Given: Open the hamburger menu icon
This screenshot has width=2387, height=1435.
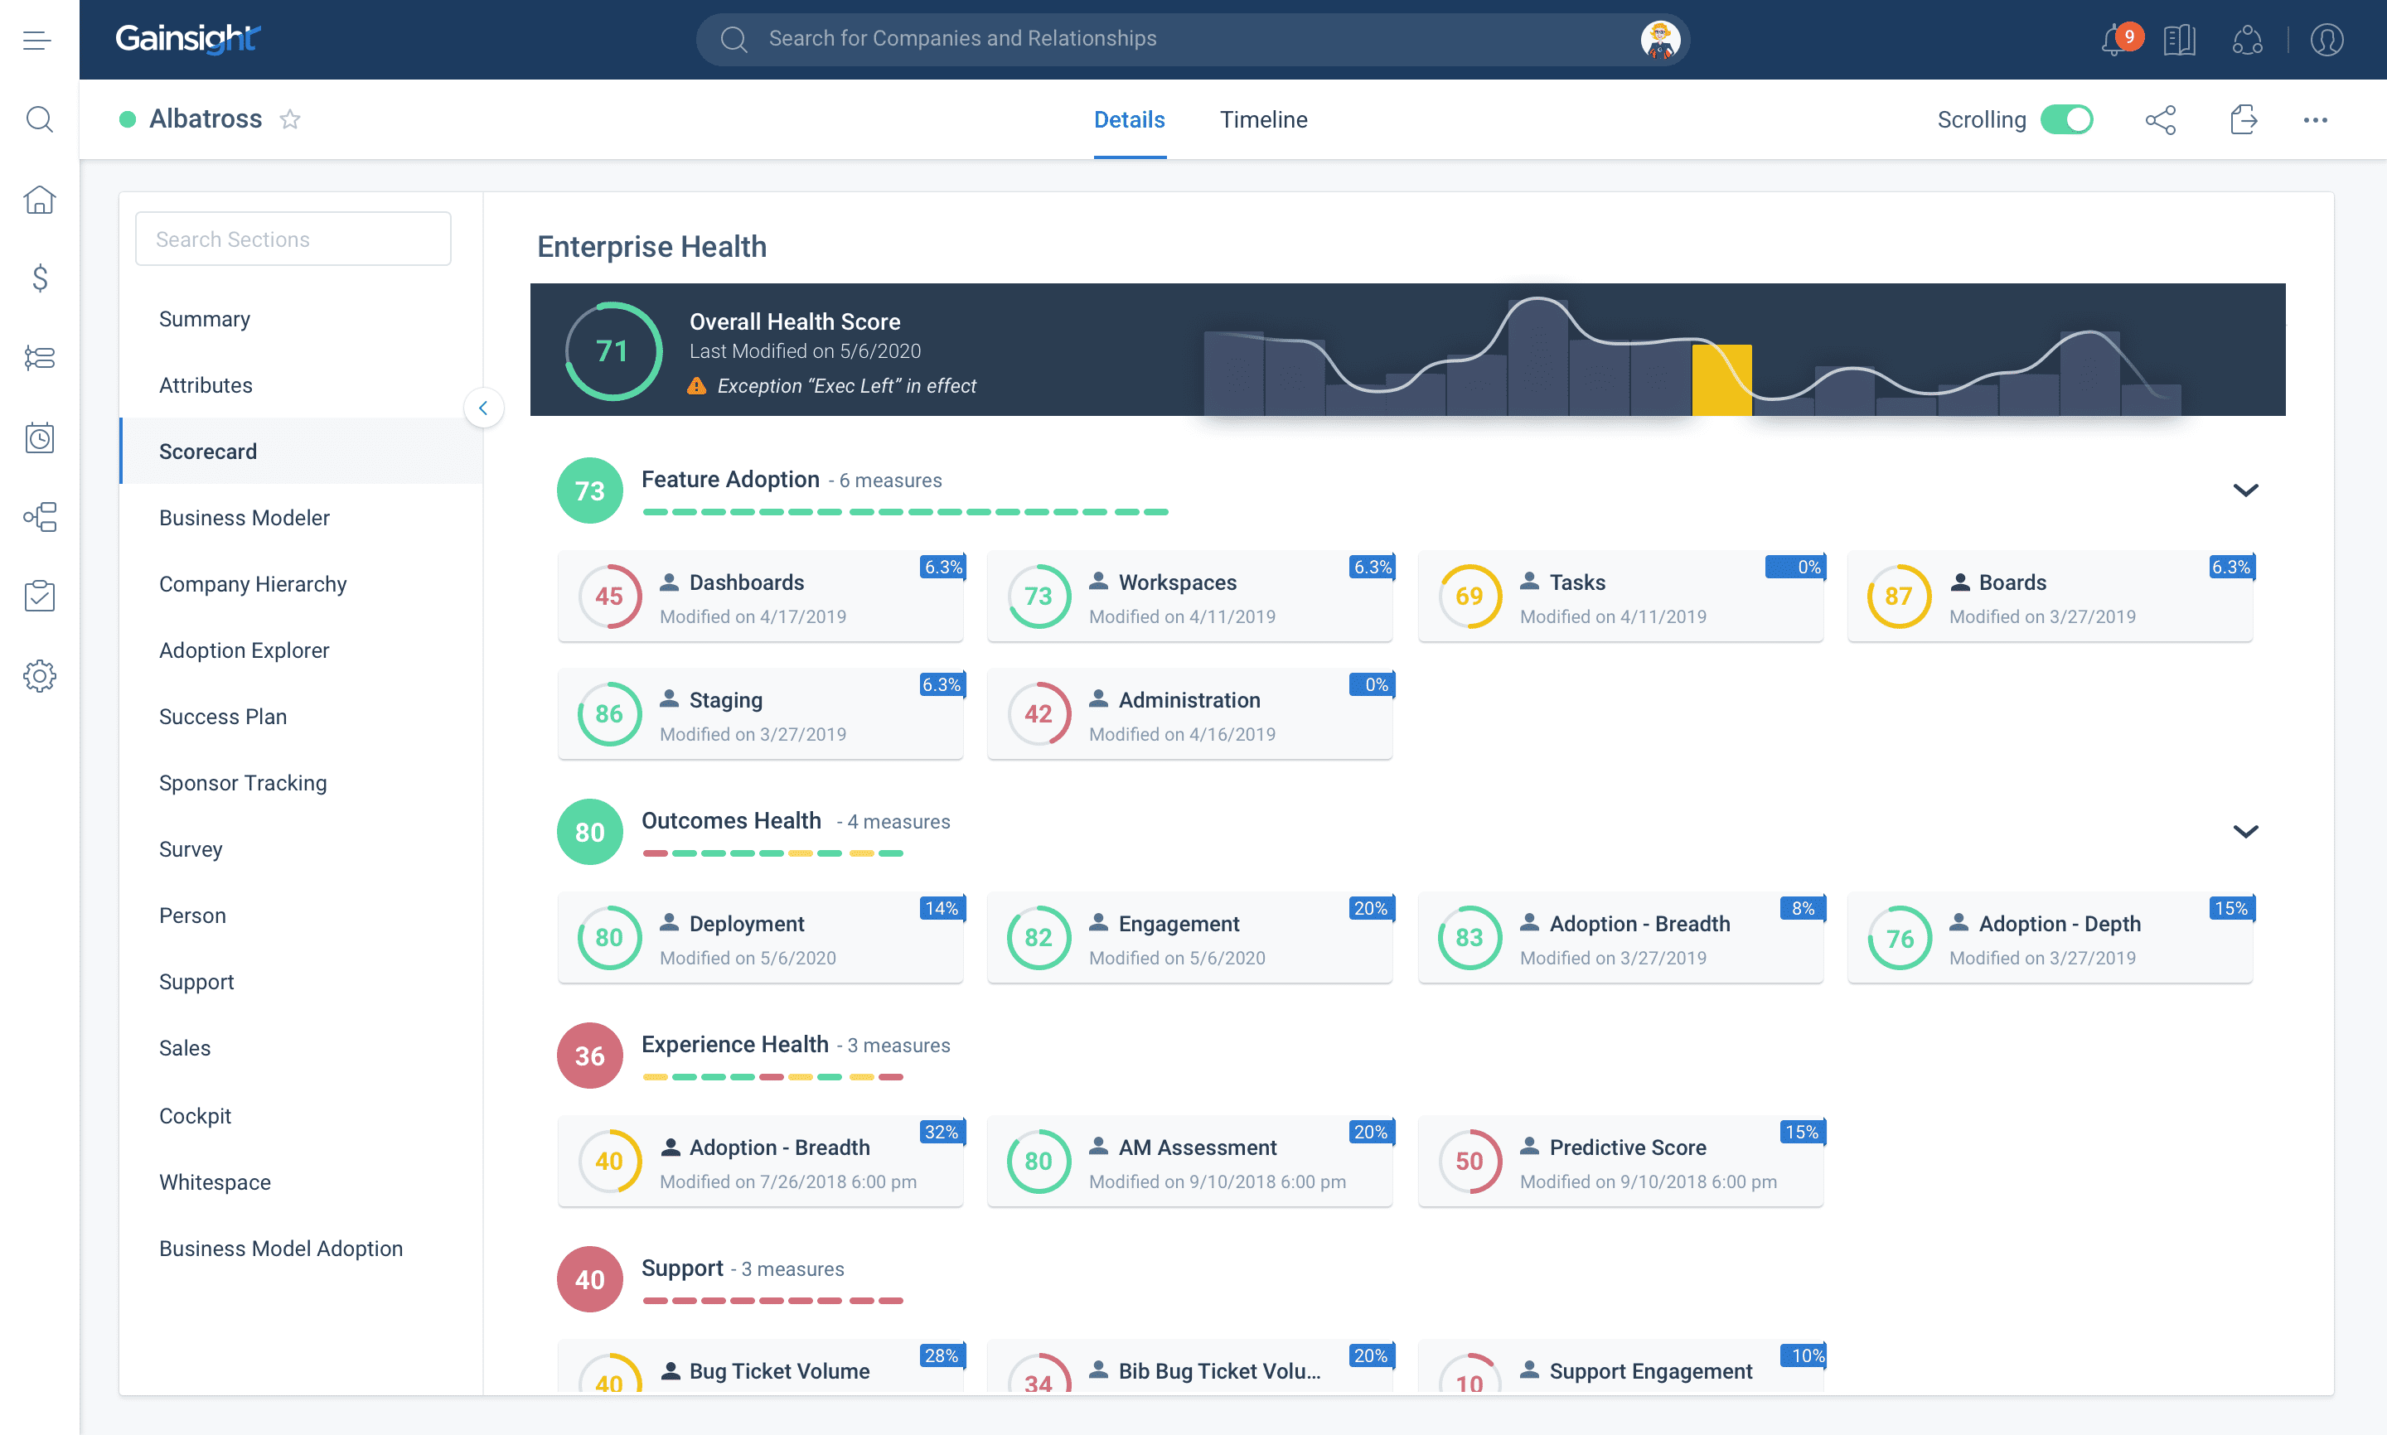Looking at the screenshot, I should [x=36, y=40].
